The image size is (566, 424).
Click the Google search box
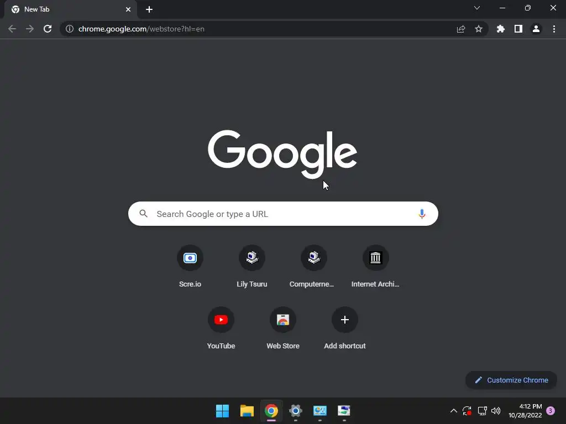point(284,214)
